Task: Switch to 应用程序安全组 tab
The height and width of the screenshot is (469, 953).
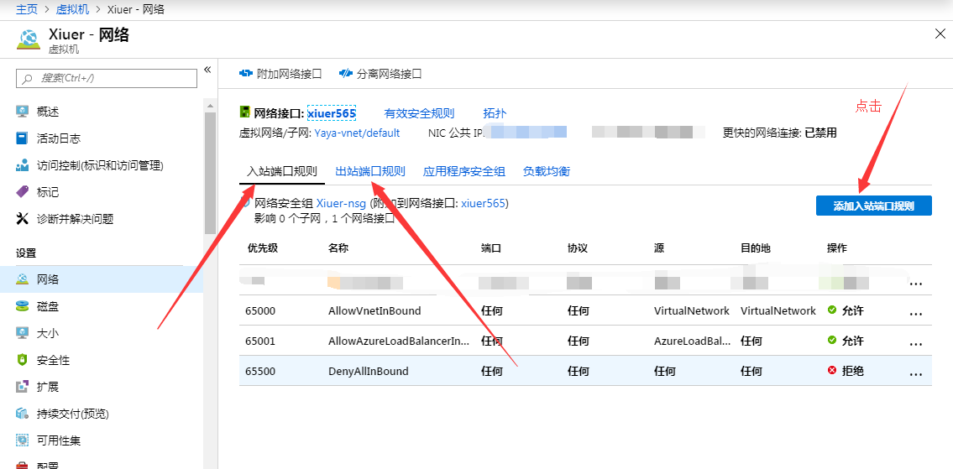Action: point(463,171)
